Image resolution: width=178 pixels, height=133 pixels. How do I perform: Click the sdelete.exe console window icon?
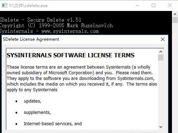(x=5, y=5)
